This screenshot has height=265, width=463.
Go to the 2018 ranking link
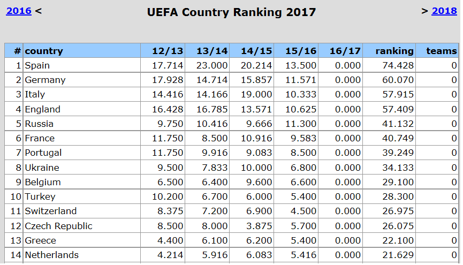coord(444,11)
